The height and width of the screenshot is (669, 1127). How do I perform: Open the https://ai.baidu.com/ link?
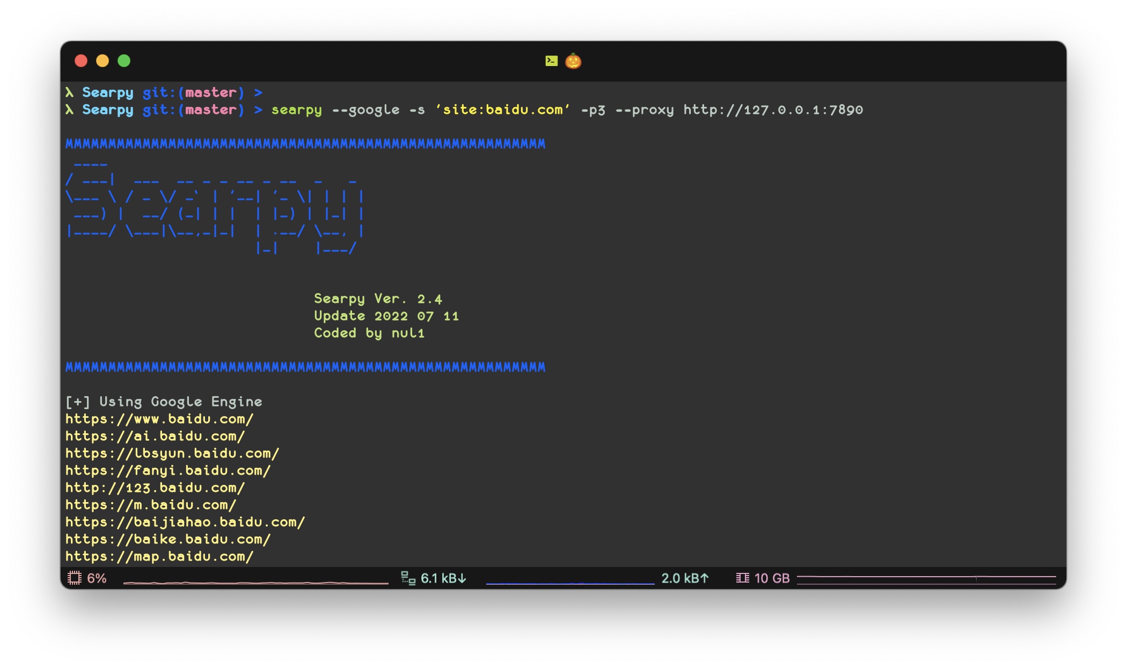[x=155, y=436]
